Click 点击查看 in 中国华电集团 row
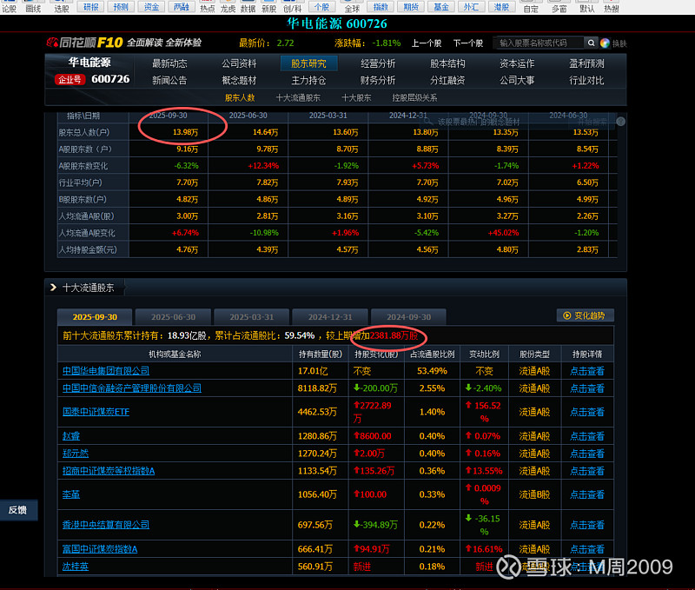 click(x=587, y=370)
